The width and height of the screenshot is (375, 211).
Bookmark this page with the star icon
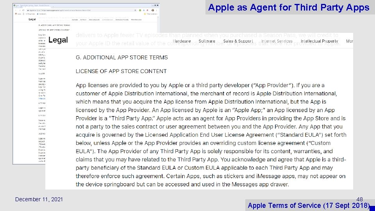coord(136,10)
